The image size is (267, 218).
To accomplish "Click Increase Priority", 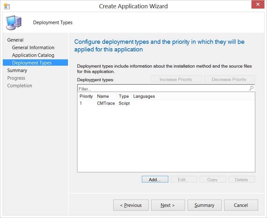I will pos(176,79).
